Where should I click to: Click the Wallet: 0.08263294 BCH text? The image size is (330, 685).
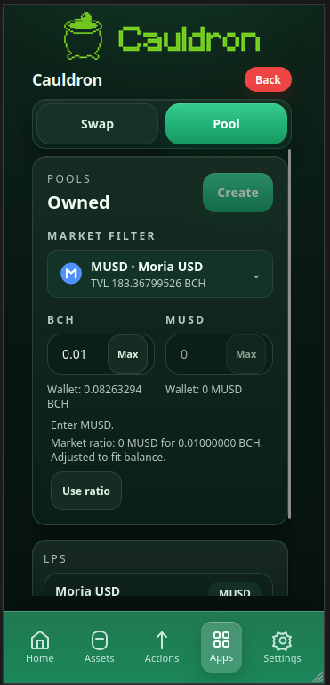coord(94,397)
